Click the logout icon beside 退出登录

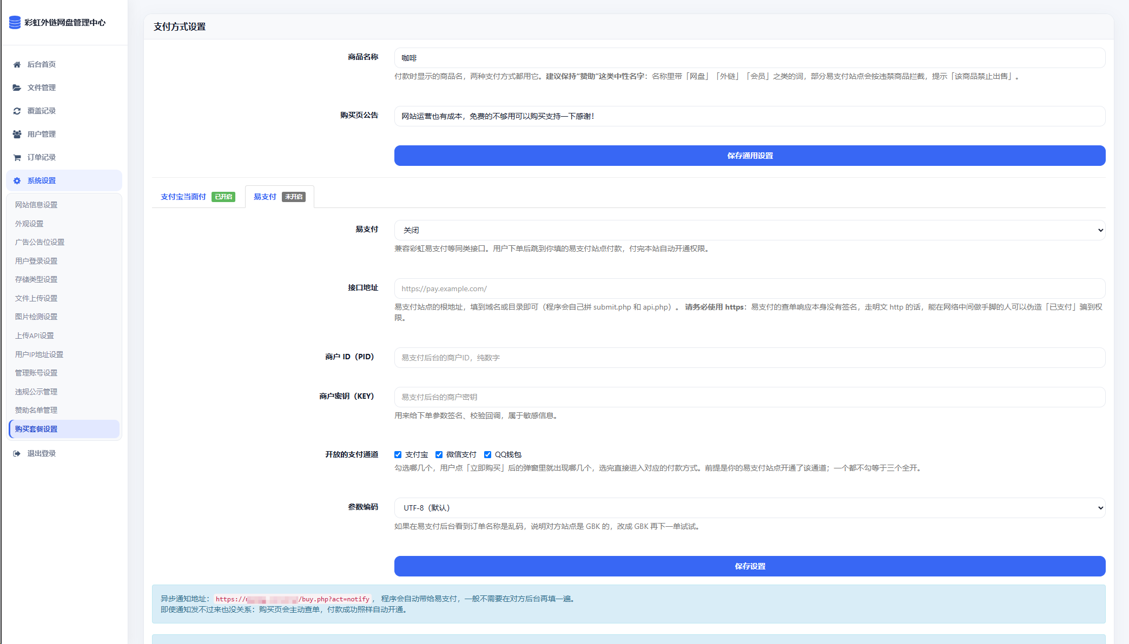pyautogui.click(x=17, y=453)
